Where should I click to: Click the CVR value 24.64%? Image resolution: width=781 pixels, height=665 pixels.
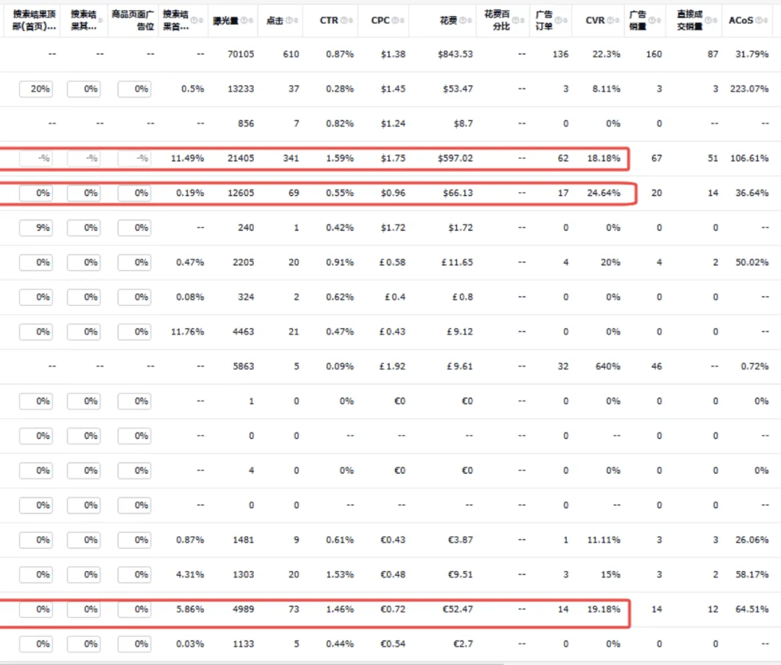[604, 193]
